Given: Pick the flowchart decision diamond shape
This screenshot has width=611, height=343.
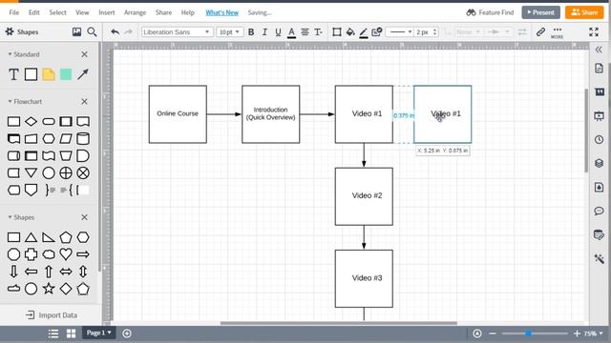Looking at the screenshot, I should coord(32,122).
